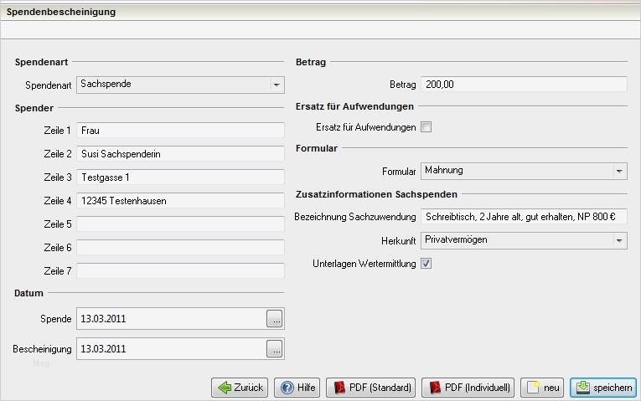641x401 pixels.
Task: Create a new entry with neu
Action: (542, 387)
